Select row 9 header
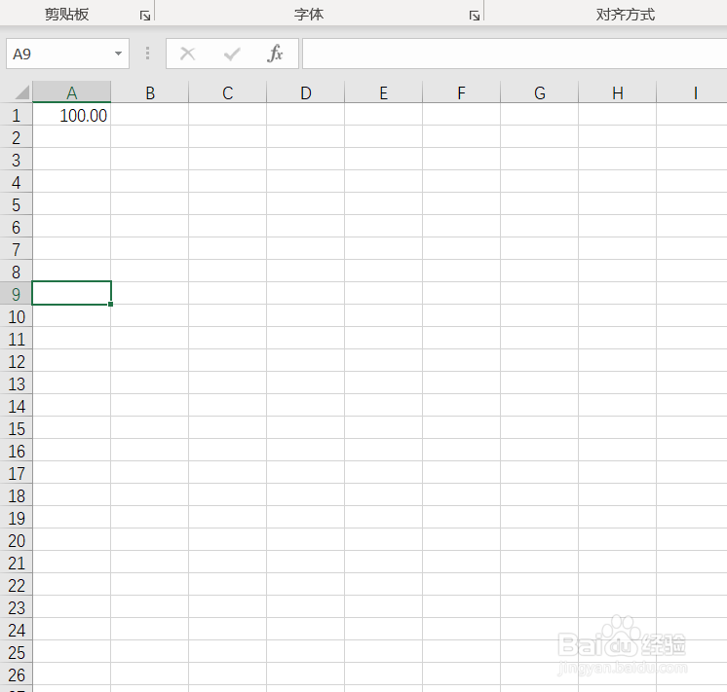The height and width of the screenshot is (692, 727). point(17,294)
